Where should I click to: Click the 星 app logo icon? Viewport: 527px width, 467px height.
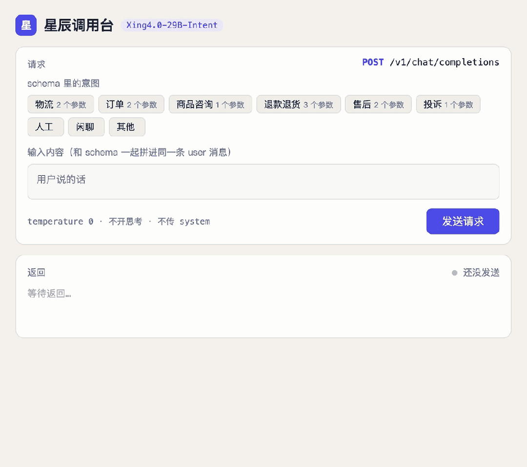tap(26, 25)
